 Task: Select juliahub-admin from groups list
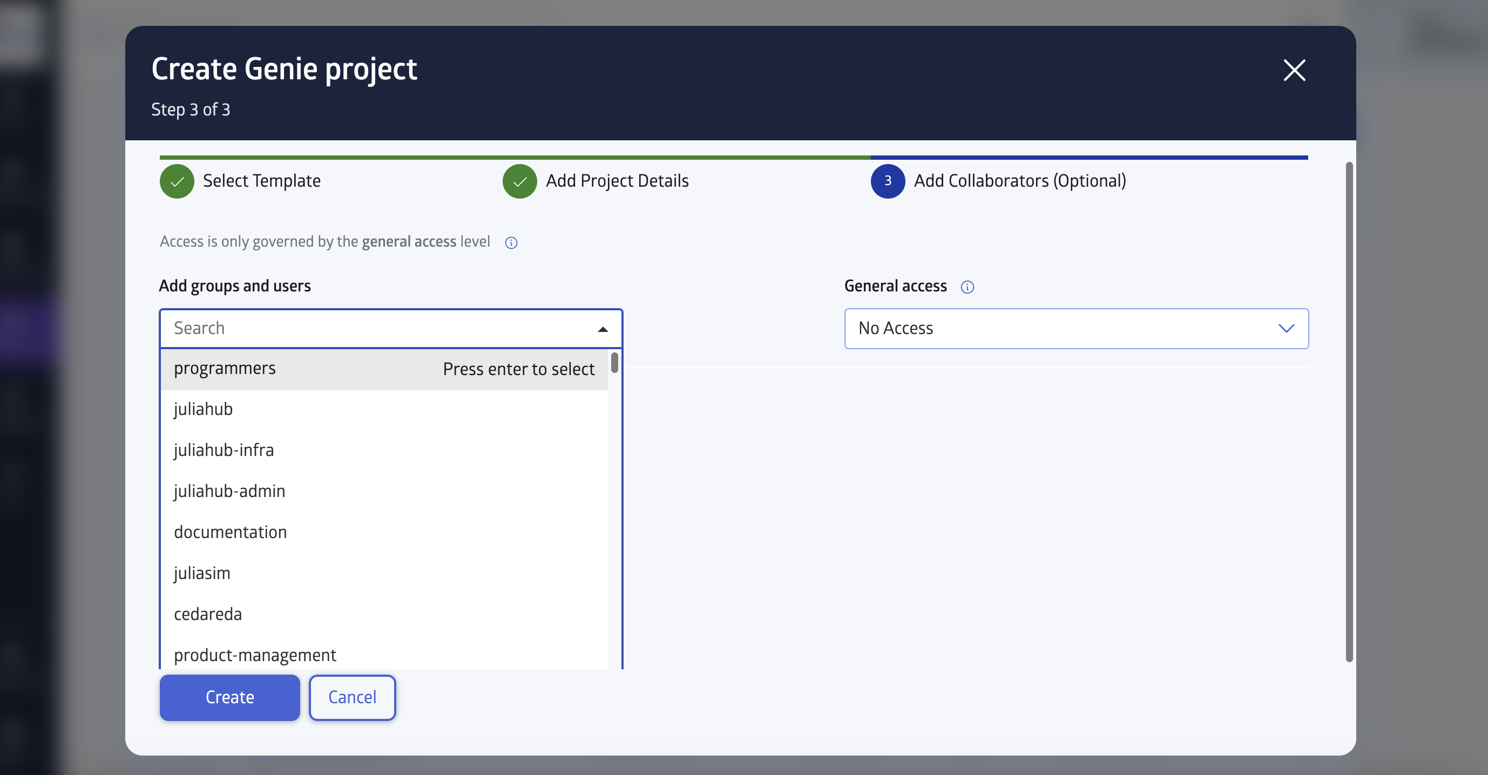click(229, 490)
